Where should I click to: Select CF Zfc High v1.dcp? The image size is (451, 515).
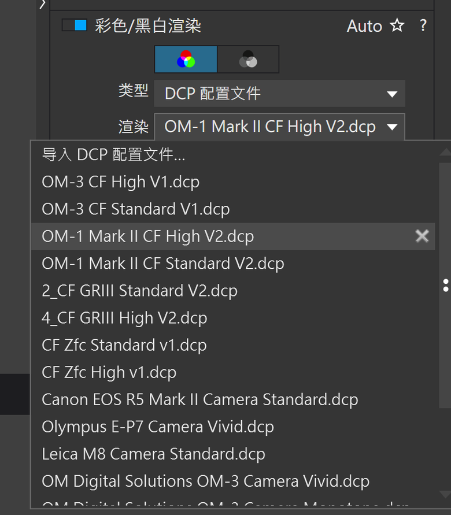[x=233, y=372]
